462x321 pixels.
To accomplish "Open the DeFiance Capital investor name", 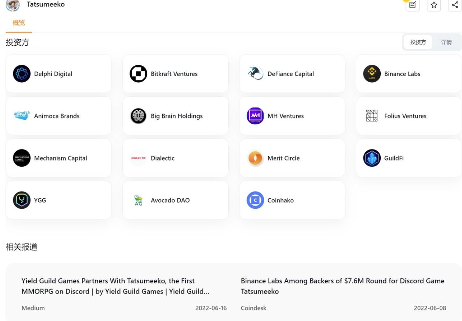I will tap(291, 74).
